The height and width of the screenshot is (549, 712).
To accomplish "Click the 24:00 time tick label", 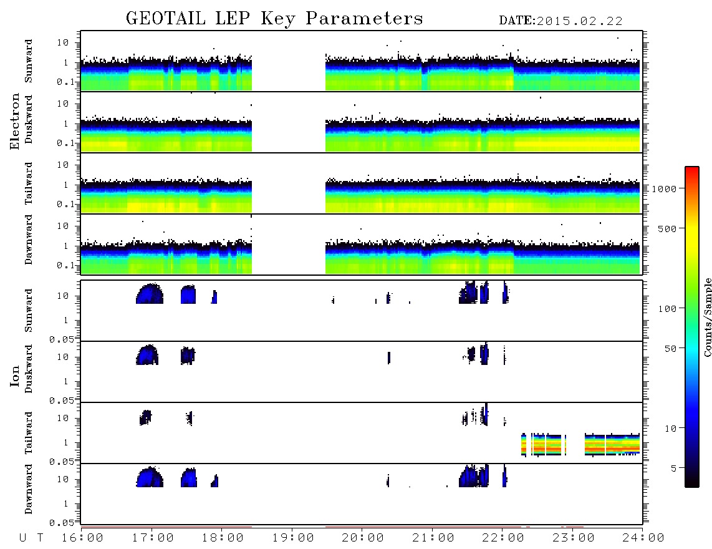I will tap(643, 538).
